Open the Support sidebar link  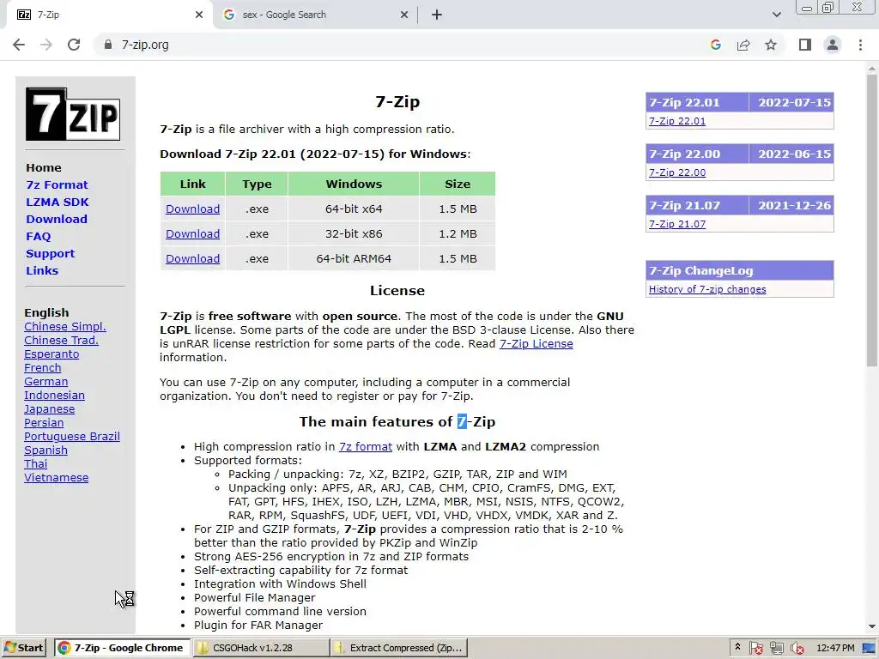pos(50,253)
